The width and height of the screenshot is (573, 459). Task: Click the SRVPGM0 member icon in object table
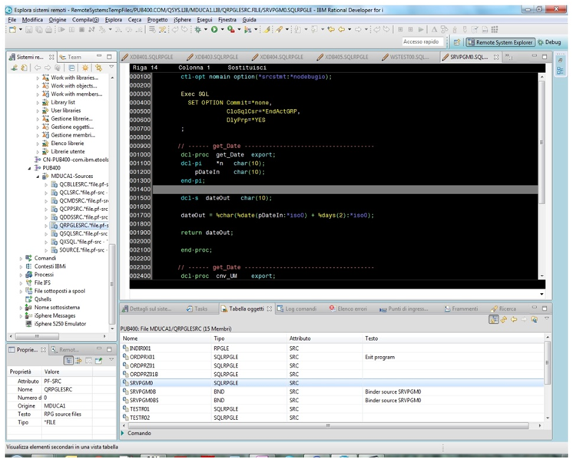point(125,383)
